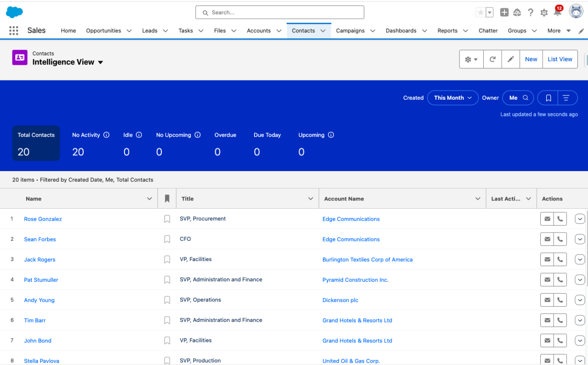Image resolution: width=588 pixels, height=365 pixels.
Task: Open Burlington Textiles Corp of America account
Action: [x=367, y=260]
